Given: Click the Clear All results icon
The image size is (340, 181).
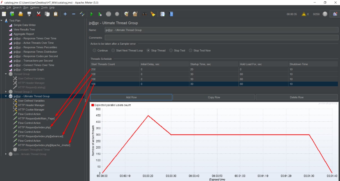Looking at the screenshot, I should click(x=135, y=14).
